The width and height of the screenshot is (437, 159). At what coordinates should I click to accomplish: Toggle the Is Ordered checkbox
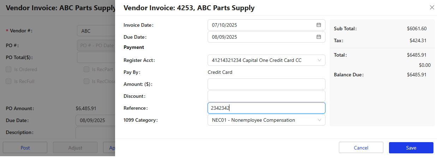[x=8, y=69]
